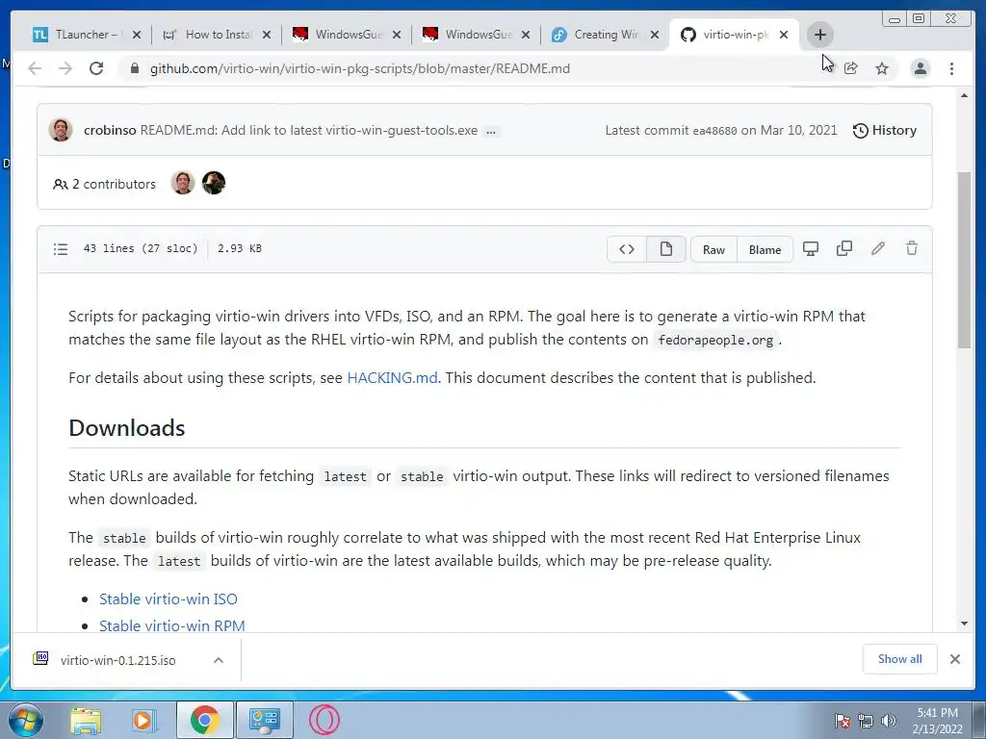Click the scrollbar down arrow

pos(964,624)
